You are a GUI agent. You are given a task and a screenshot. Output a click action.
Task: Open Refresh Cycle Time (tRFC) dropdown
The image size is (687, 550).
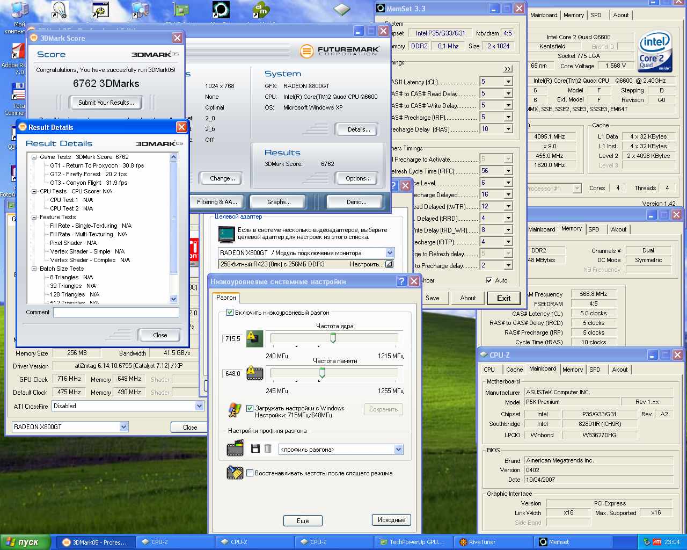pos(508,171)
